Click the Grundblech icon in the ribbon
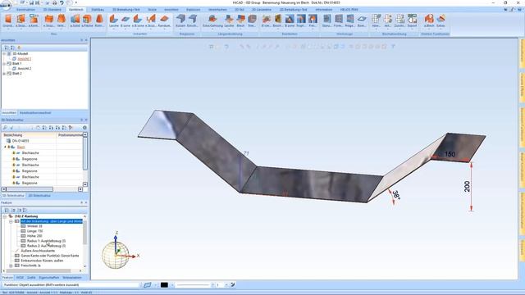The image size is (525, 295). (x=8, y=19)
